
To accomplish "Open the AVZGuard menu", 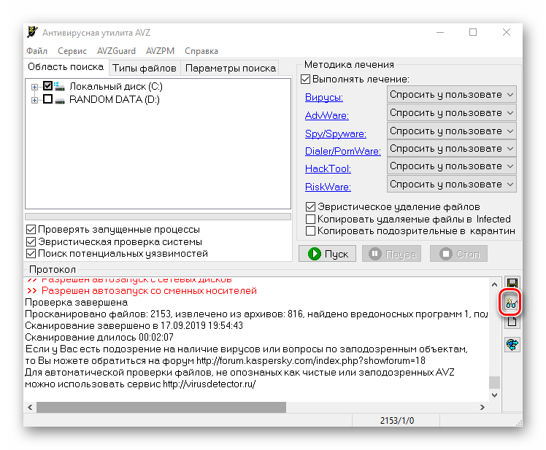I will pos(116,51).
